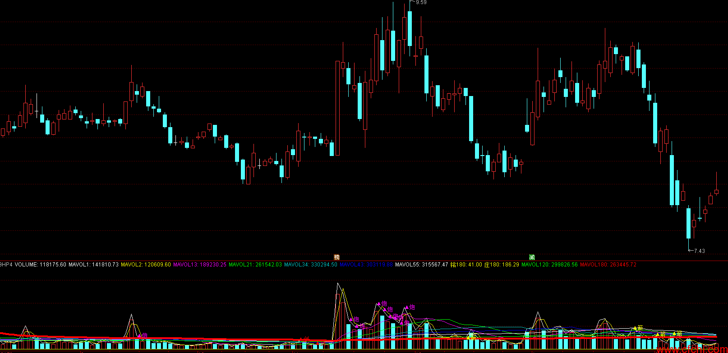Click the green MAVOL21: 261542.03 label
Screen dimensions: 728x353
tap(255, 265)
